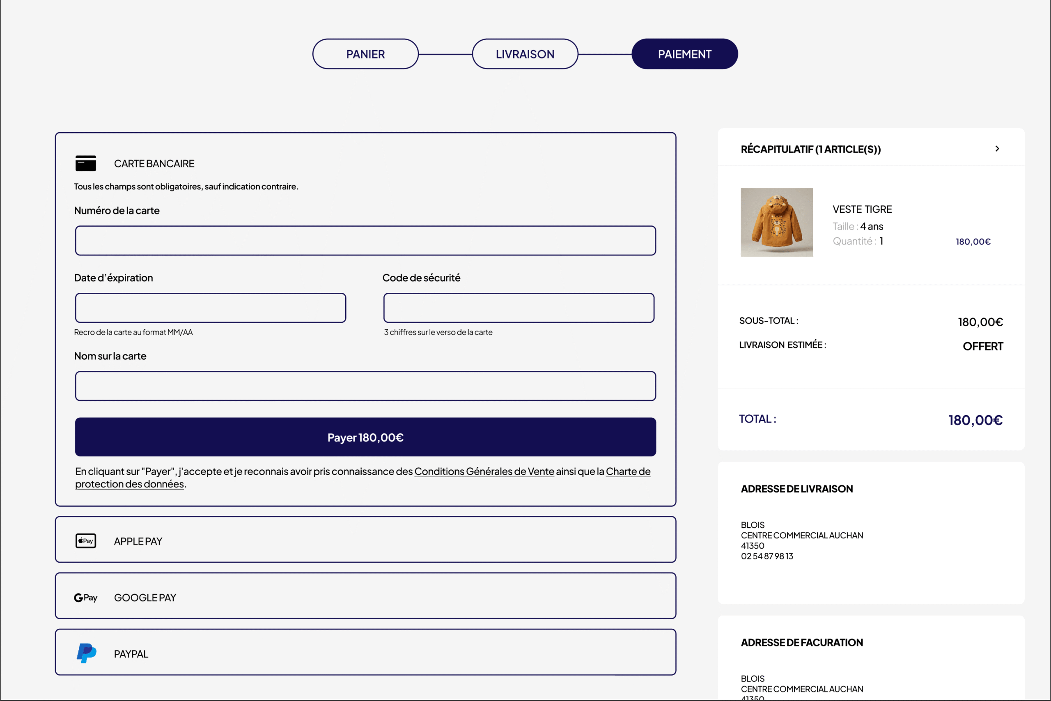Click the Code de sécurité field
1051x701 pixels.
519,308
